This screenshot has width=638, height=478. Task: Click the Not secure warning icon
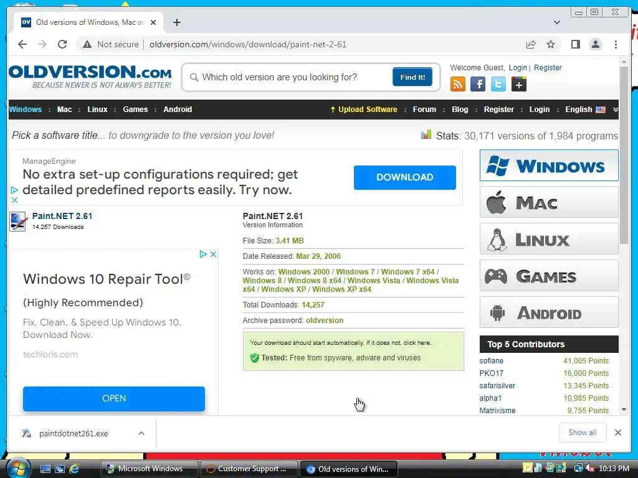click(x=87, y=44)
